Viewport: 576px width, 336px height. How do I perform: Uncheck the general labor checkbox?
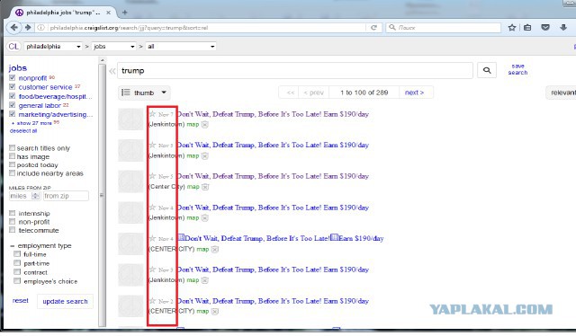tap(12, 105)
